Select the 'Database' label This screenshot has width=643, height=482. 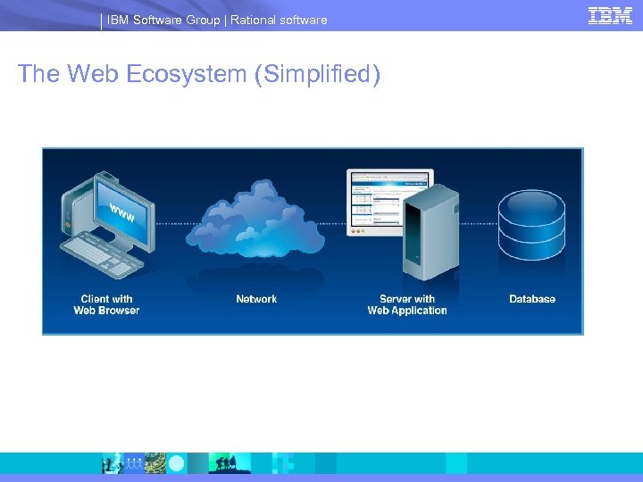coord(532,299)
